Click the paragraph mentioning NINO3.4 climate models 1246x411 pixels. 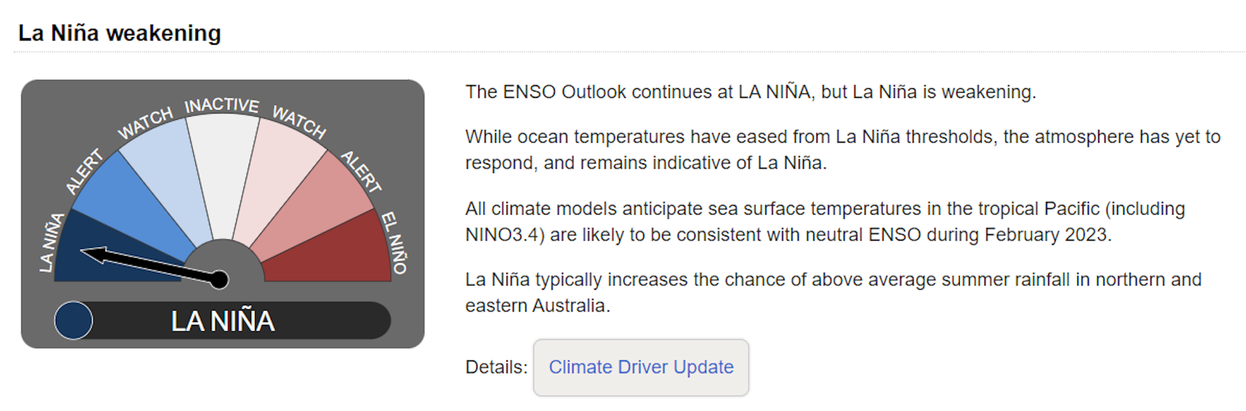pos(825,222)
